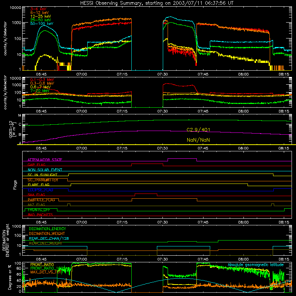Click the HESSI Observing Summary title text
This screenshot has width=296, height=296.
tap(157, 3)
